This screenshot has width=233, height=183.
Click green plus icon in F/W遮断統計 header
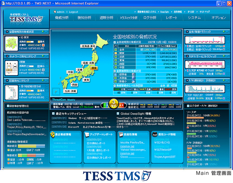(224, 81)
